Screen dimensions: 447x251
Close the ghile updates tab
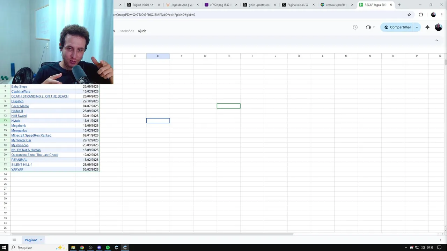tap(275, 5)
